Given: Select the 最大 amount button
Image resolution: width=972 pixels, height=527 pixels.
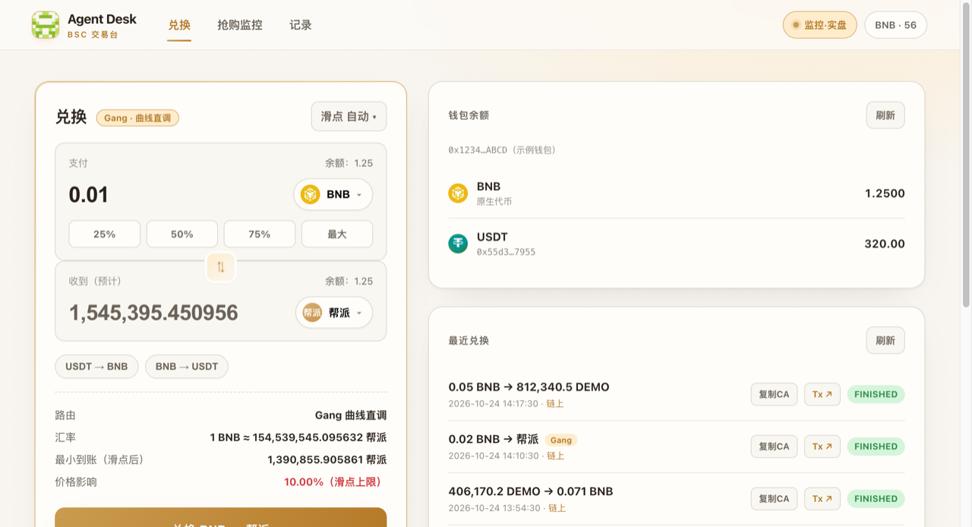Looking at the screenshot, I should point(337,234).
